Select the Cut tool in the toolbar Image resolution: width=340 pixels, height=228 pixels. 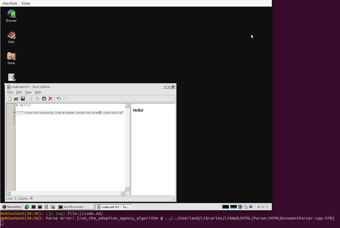click(31, 99)
